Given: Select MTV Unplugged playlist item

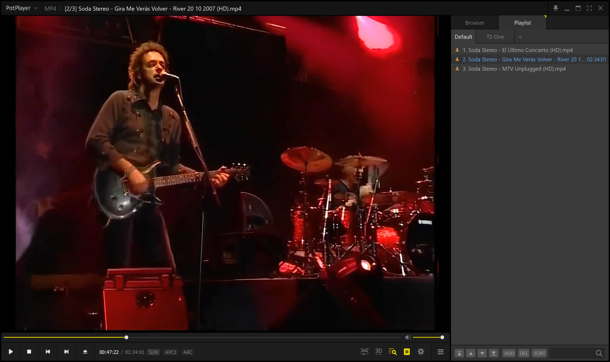Looking at the screenshot, I should tap(530, 69).
